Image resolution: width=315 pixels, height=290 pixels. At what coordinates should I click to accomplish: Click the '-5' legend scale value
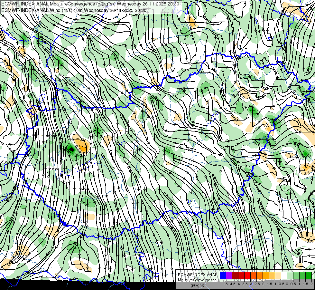coord(226,284)
